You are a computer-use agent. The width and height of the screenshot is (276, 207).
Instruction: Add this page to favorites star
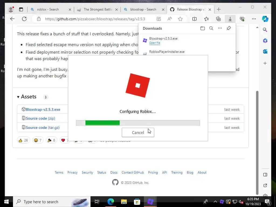point(180,19)
